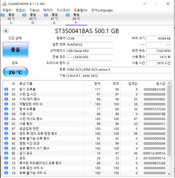Click the interface field USB (Serial ATA)
Viewport: 175px width, 178px height.
pyautogui.click(x=90, y=51)
